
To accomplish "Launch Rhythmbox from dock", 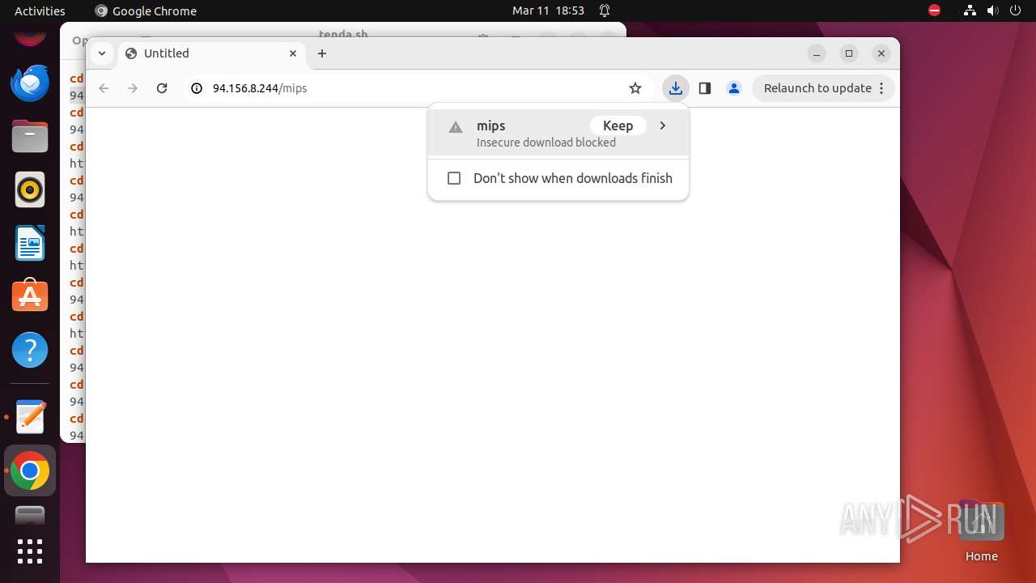I will coord(30,189).
